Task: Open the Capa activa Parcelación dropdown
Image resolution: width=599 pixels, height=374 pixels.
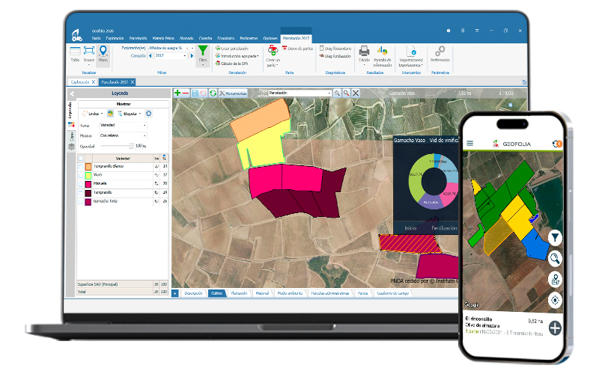Action: tap(300, 93)
